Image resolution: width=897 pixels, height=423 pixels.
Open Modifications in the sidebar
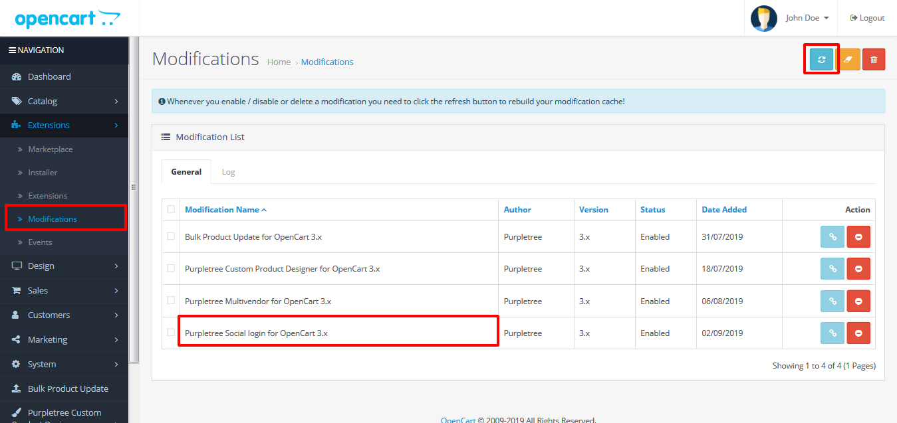click(x=53, y=219)
